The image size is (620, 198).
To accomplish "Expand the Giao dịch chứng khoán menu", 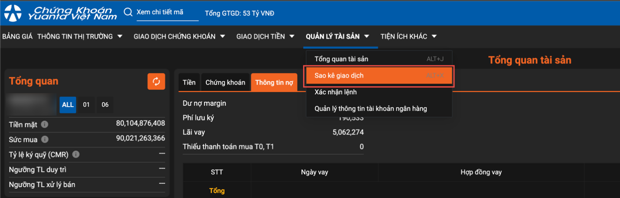I will click(x=179, y=36).
